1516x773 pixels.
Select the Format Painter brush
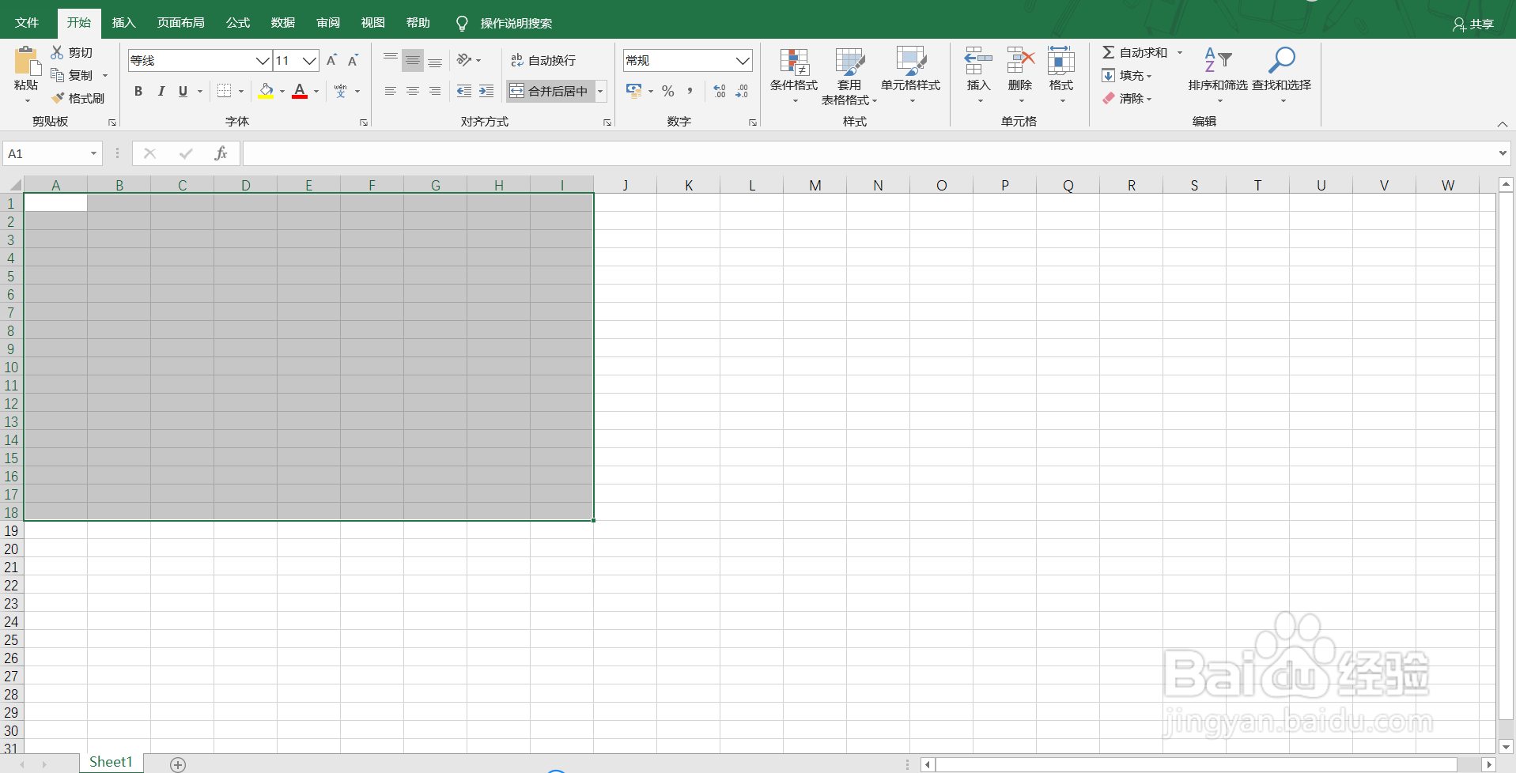point(57,98)
